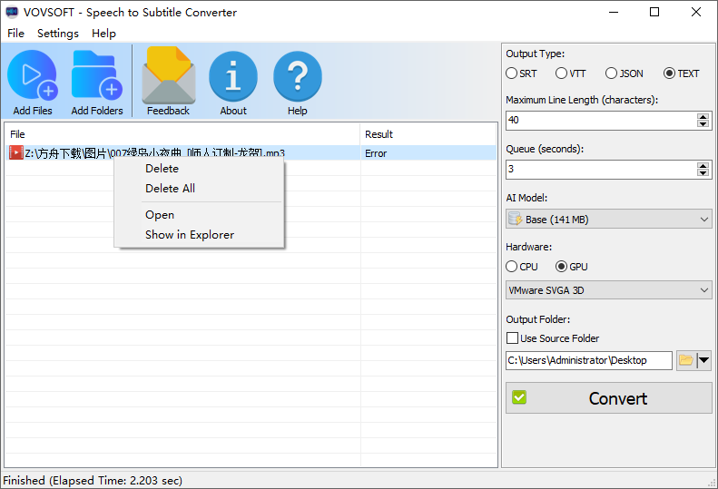
Task: Increase Maximum Line Length value
Action: coord(703,117)
